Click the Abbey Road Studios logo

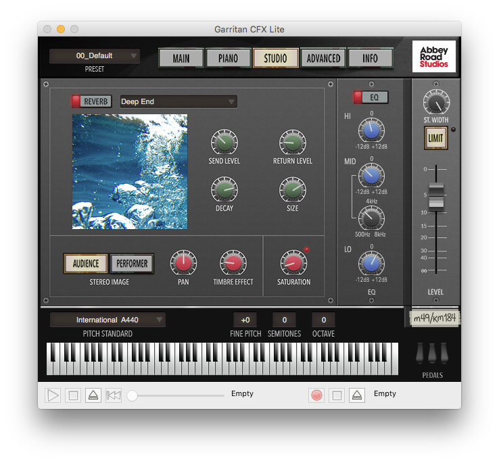tap(434, 57)
